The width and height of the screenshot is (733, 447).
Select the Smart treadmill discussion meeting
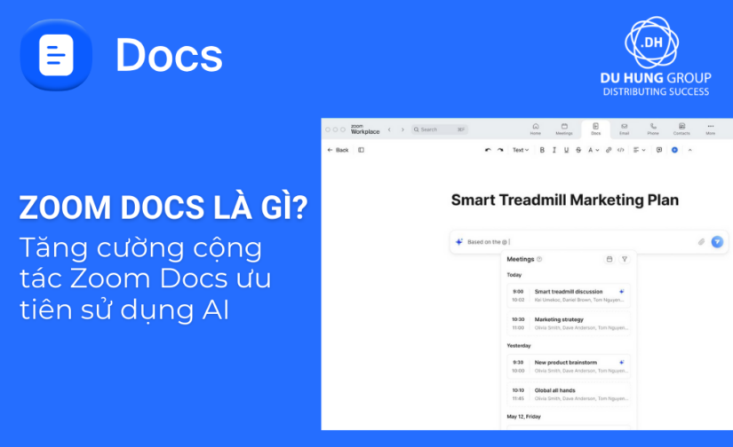(x=569, y=295)
